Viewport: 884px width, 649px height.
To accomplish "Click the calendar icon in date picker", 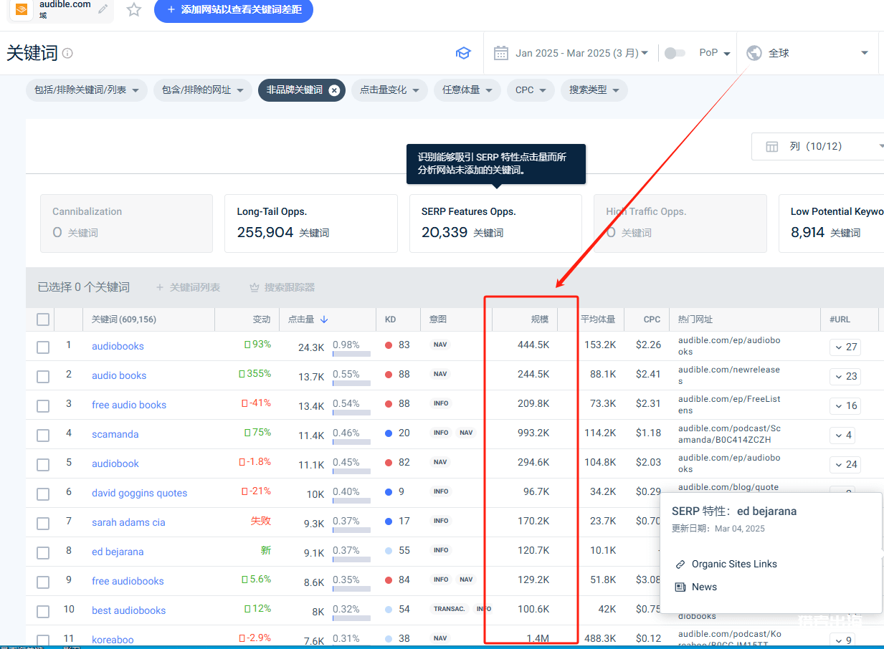I will (501, 53).
